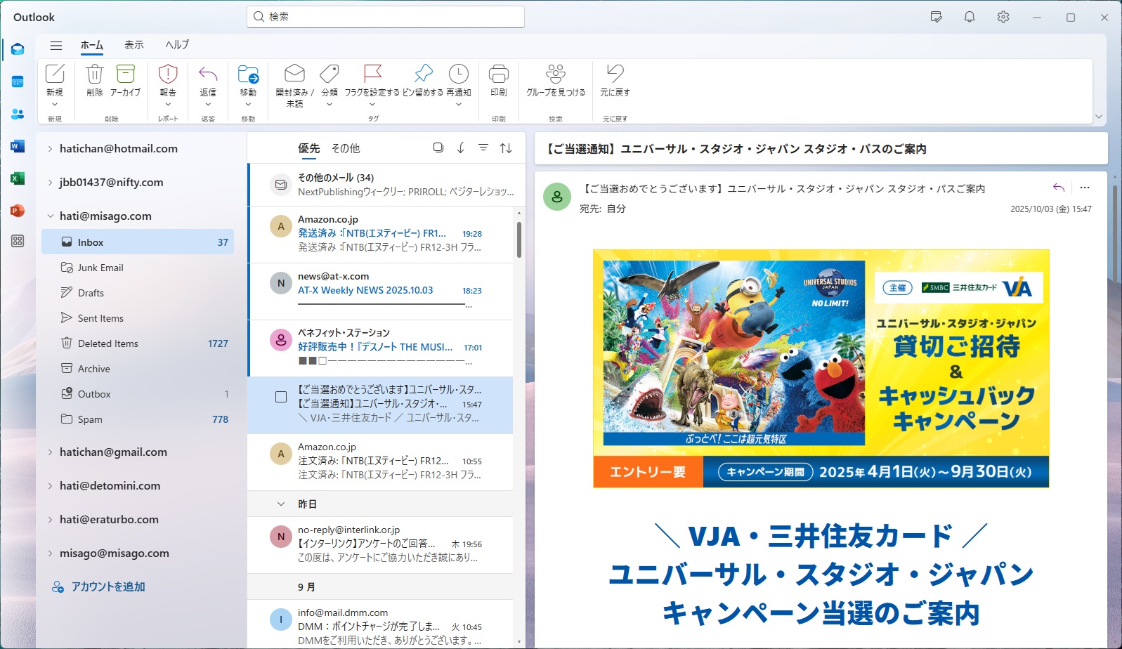Click the Report (報告) shield icon
This screenshot has width=1122, height=649.
[x=168, y=74]
